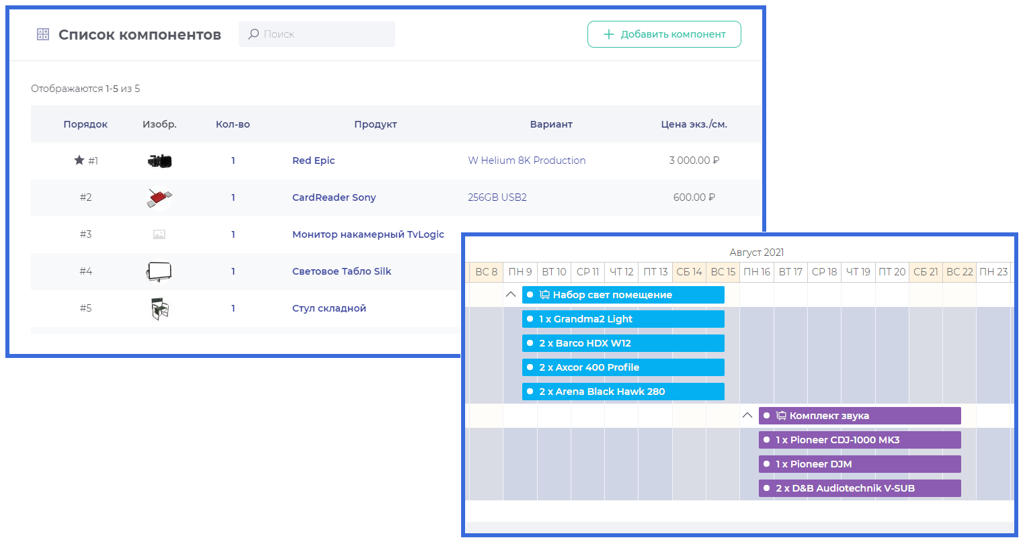Focus the Поиск search field
Viewport: 1025px width, 544px height.
tap(317, 34)
